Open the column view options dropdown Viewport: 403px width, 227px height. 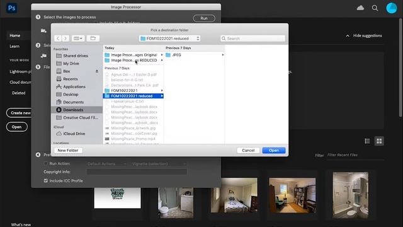pos(78,38)
